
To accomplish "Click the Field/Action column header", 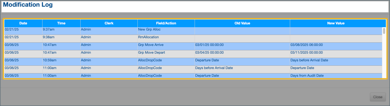I will coord(166,23).
